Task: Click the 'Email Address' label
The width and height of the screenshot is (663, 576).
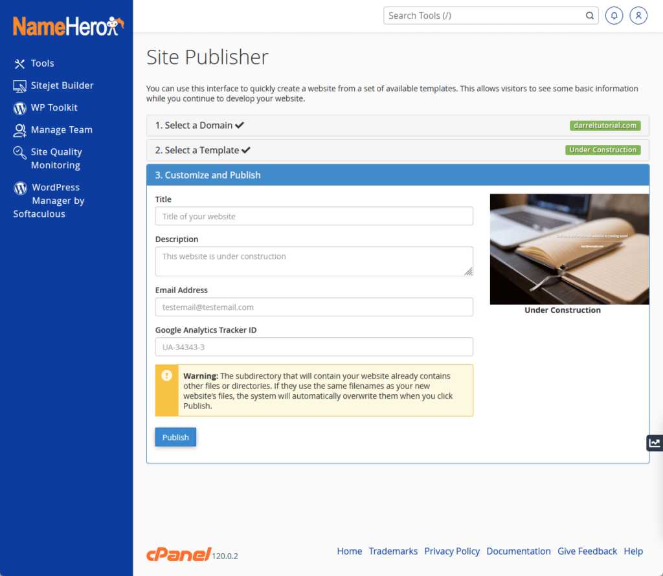Action: click(181, 291)
